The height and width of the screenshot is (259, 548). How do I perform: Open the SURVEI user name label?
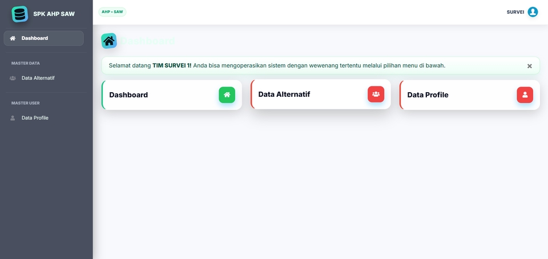click(x=515, y=12)
